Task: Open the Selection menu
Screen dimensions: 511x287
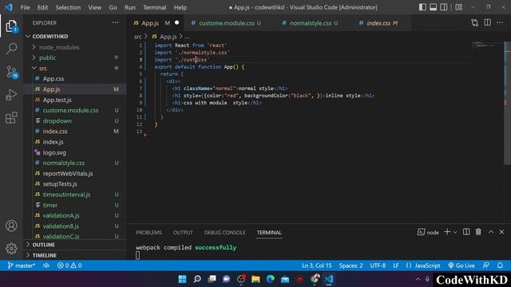Action: [68, 7]
